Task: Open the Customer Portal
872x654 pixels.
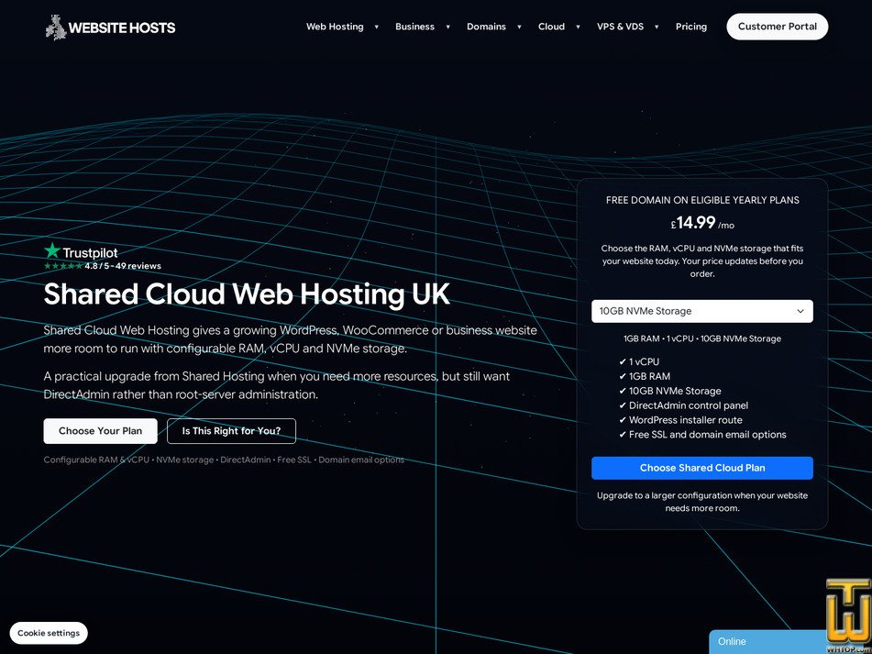Action: tap(777, 27)
